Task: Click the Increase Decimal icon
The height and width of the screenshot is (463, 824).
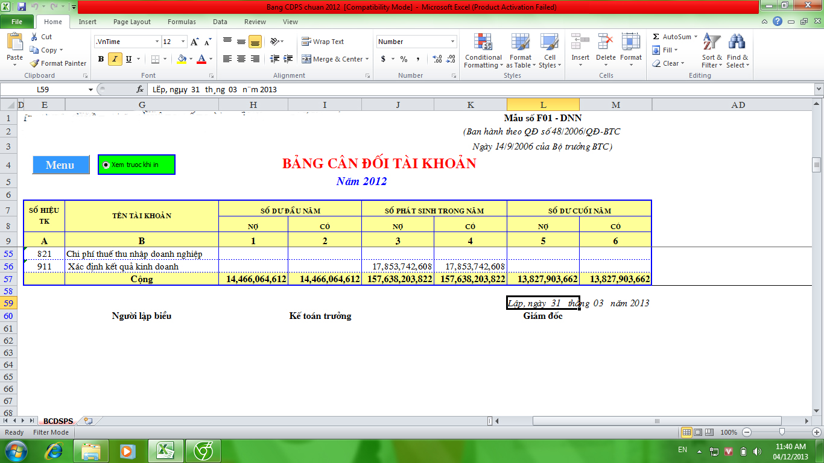Action: click(436, 60)
